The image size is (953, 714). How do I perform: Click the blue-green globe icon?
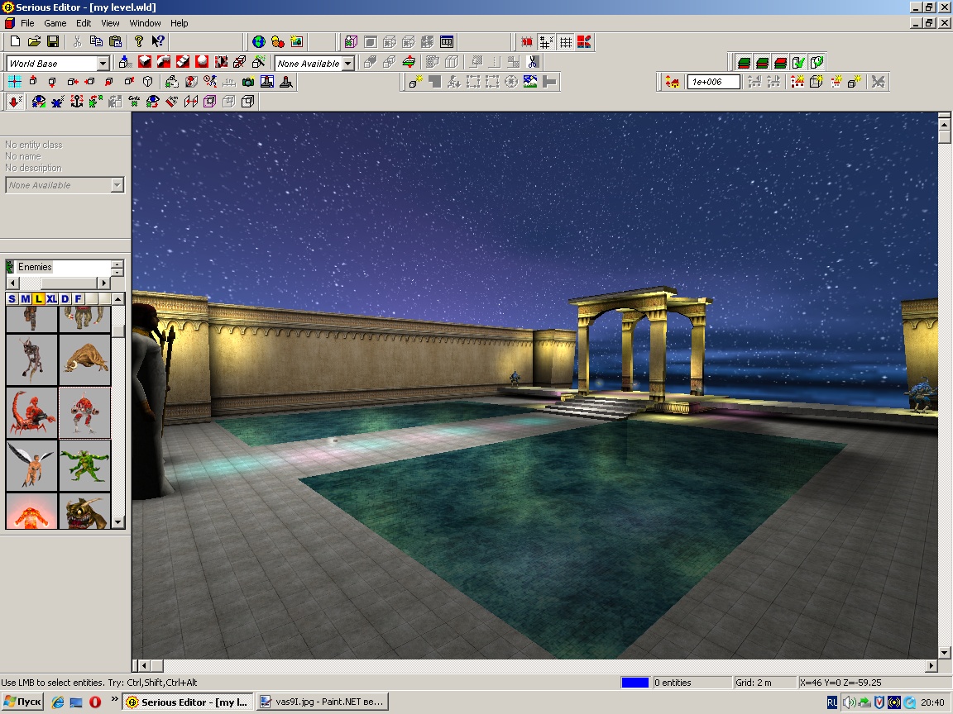(x=259, y=42)
